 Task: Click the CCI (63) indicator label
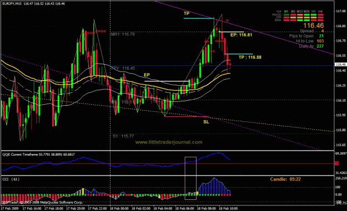pyautogui.click(x=11, y=179)
